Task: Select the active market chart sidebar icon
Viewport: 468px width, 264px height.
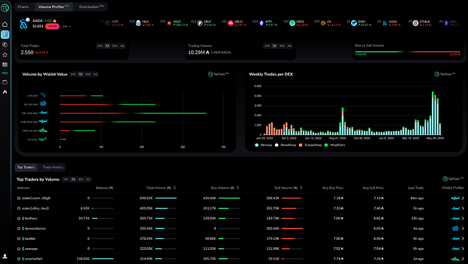Action: (x=5, y=35)
